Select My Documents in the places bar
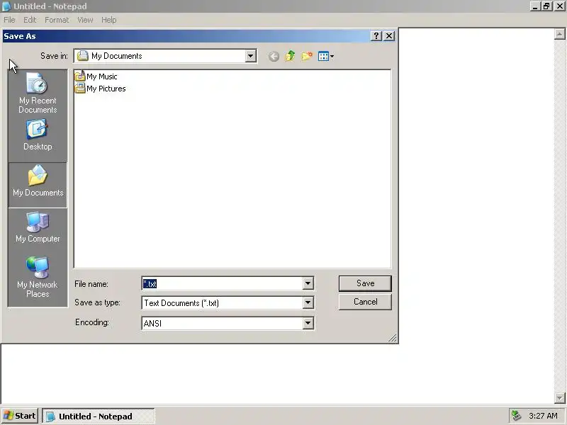This screenshot has width=567, height=425. pos(38,185)
